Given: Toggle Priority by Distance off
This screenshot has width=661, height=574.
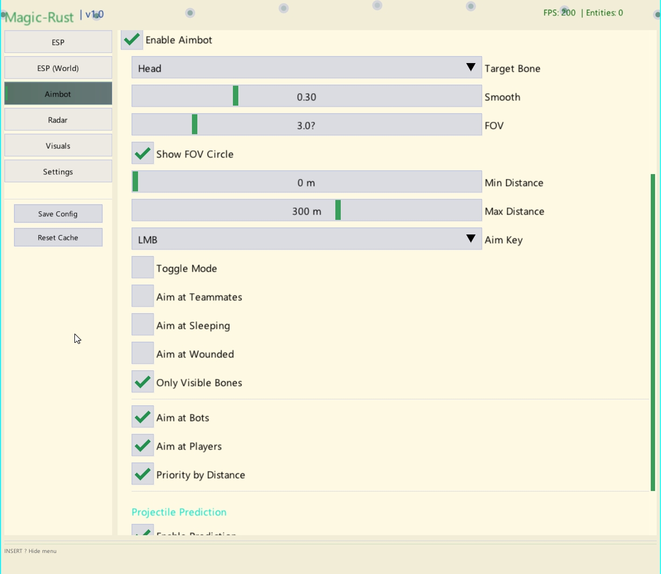Looking at the screenshot, I should pos(143,474).
